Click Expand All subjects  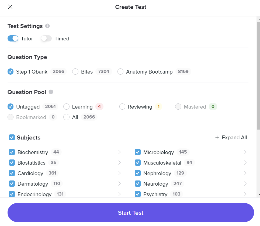(231, 137)
